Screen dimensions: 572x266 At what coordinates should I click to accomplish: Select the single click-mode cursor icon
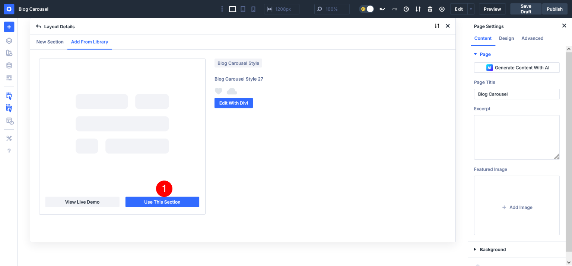click(9, 96)
